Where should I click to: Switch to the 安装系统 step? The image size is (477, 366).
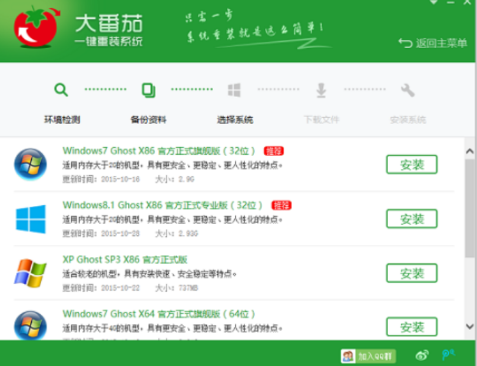[x=408, y=120]
